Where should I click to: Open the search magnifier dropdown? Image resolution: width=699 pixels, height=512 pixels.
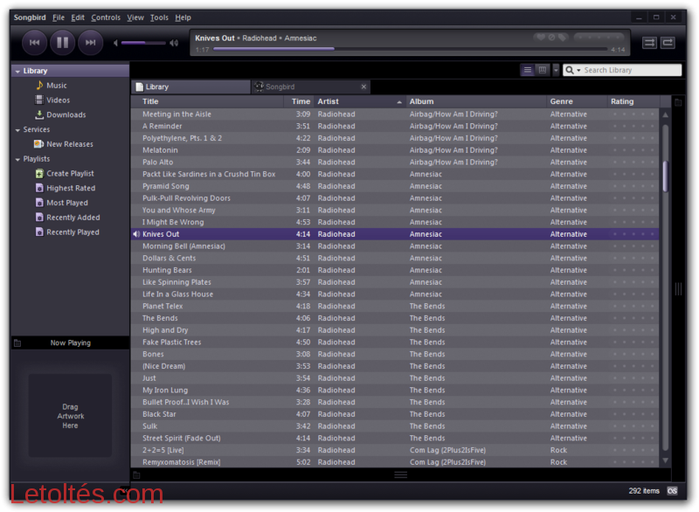point(573,70)
